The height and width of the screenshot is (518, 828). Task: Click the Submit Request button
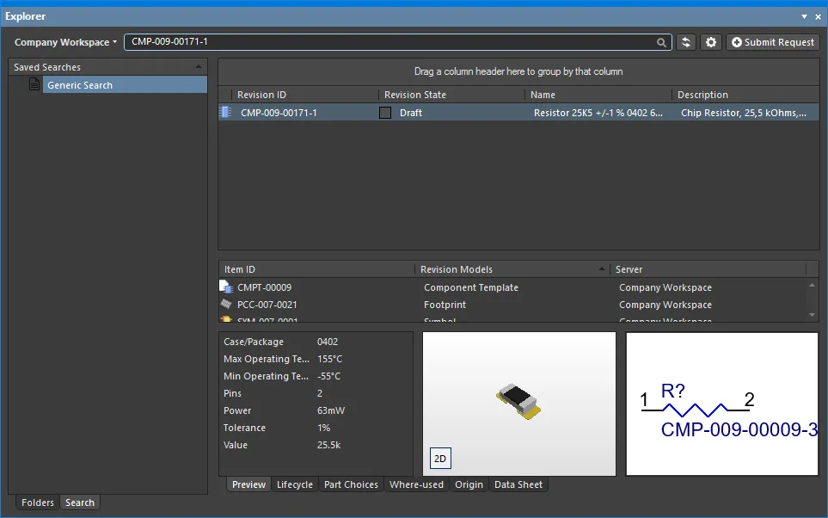pyautogui.click(x=773, y=42)
